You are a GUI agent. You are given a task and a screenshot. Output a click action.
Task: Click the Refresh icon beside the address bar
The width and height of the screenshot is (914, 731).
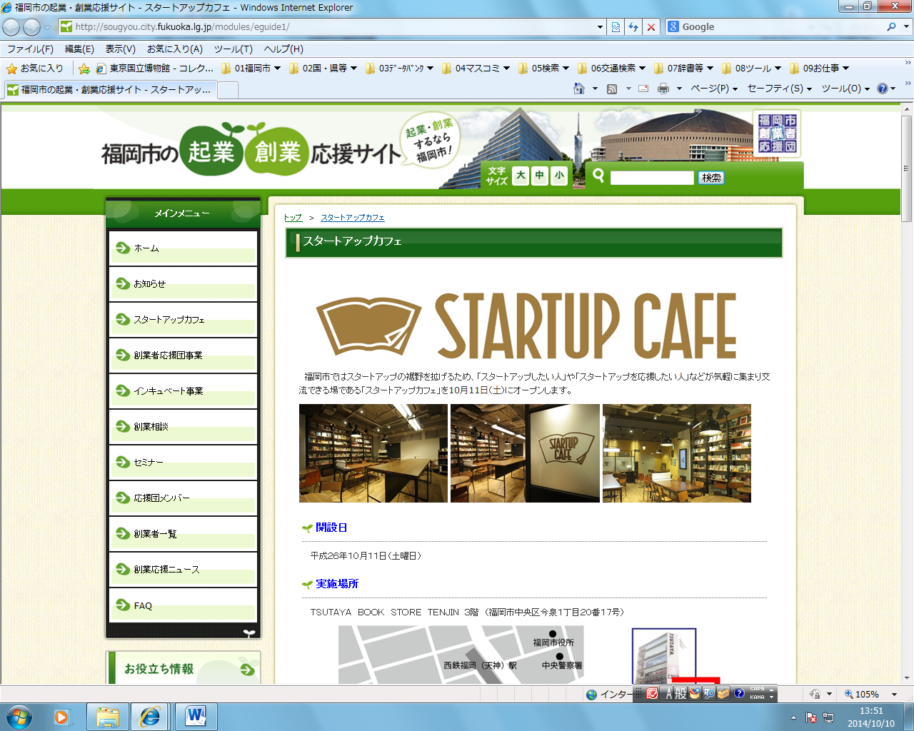[633, 27]
